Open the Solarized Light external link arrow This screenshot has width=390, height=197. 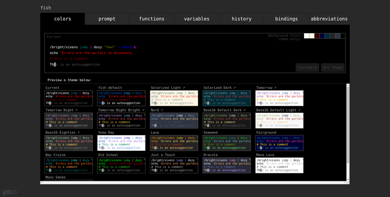(183, 87)
